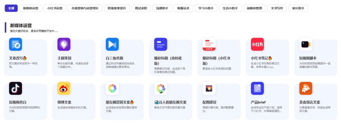Open the TikTok 短视频旁白 icon
Image resolution: width=341 pixels, height=124 pixels.
[x=15, y=88]
